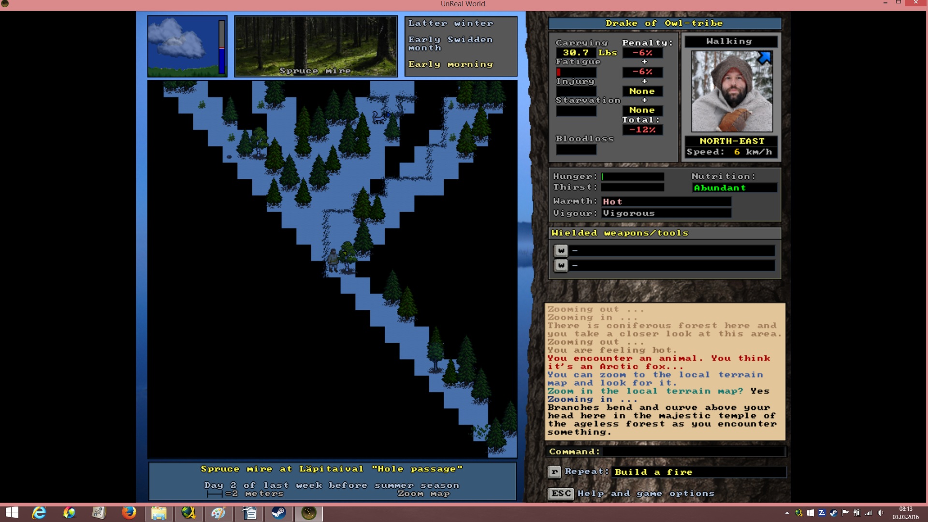Show hidden system tray icons arrow
This screenshot has height=522, width=928.
[787, 513]
